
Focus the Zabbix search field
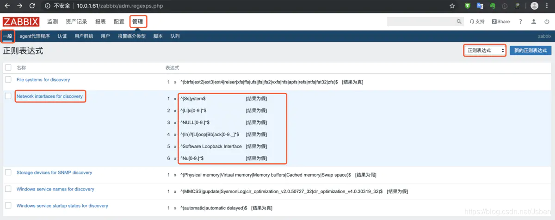(422, 22)
